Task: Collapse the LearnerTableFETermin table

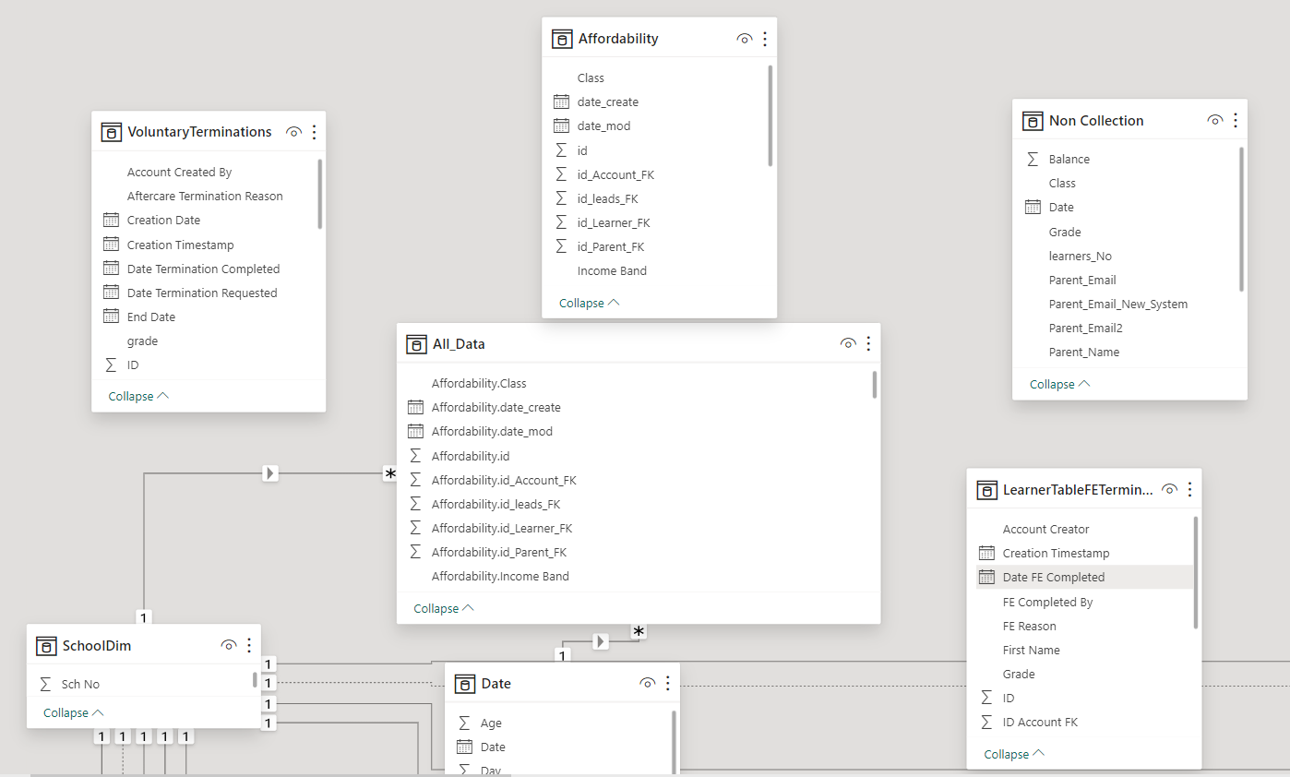Action: (x=1015, y=754)
